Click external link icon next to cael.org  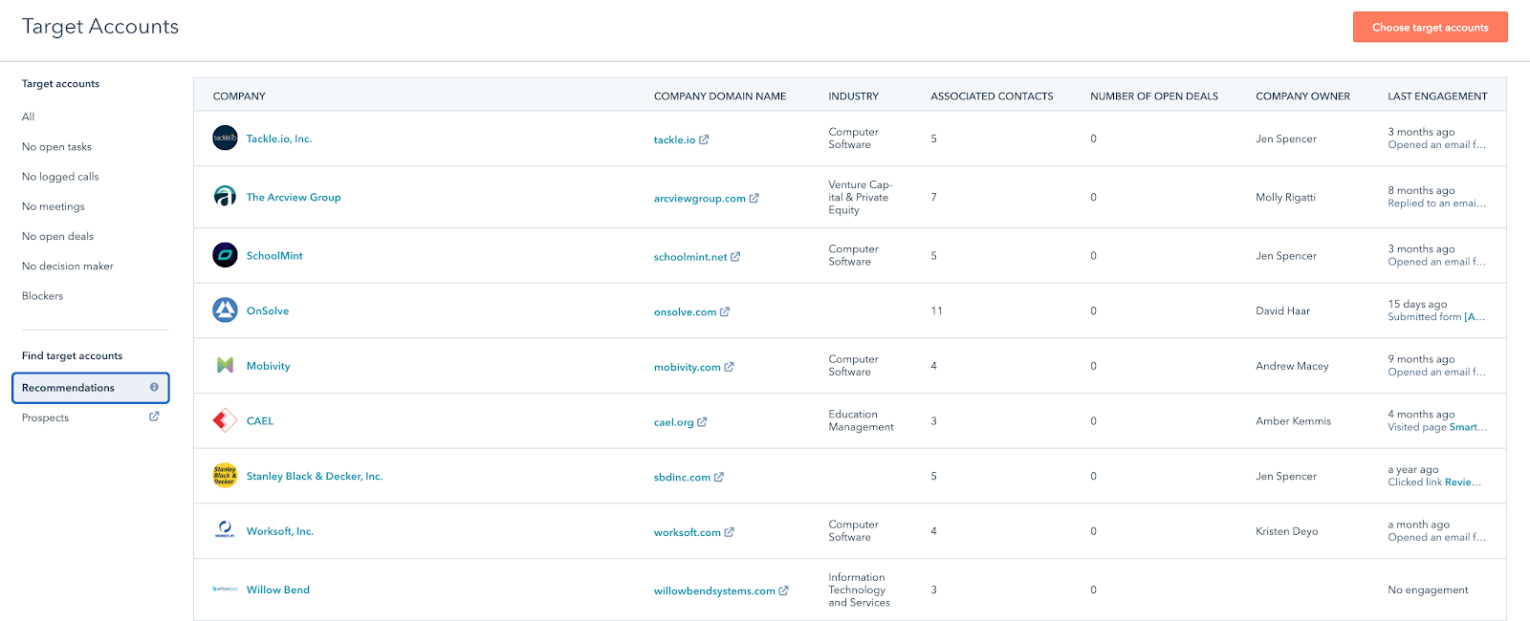pos(702,421)
